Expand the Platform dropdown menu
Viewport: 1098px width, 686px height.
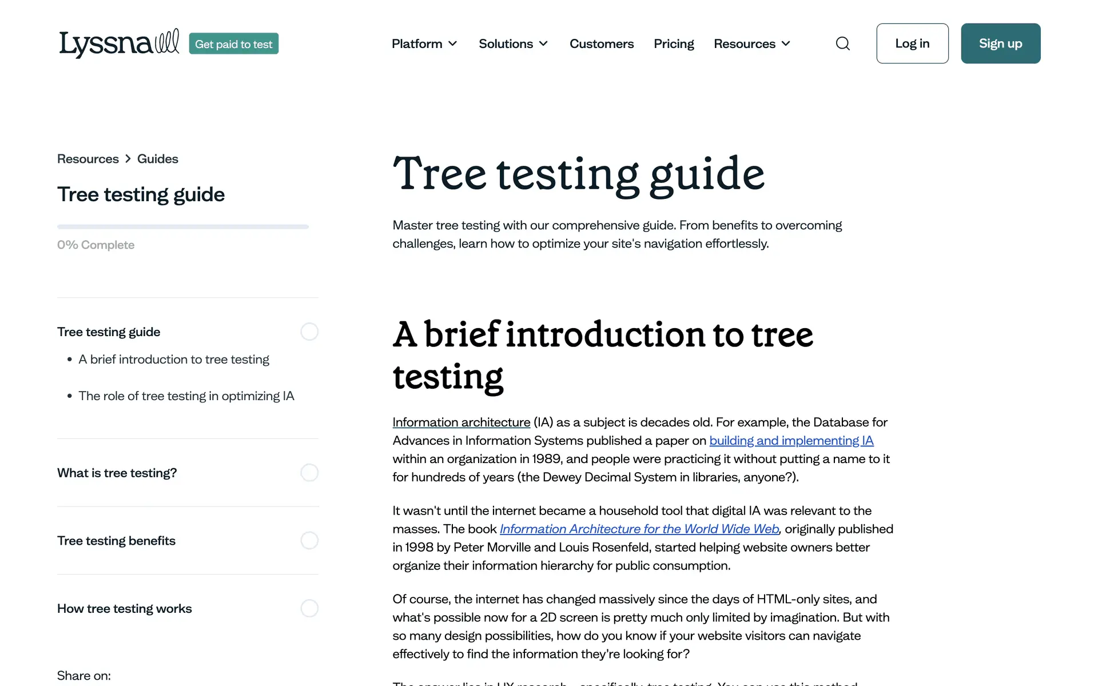pyautogui.click(x=424, y=43)
